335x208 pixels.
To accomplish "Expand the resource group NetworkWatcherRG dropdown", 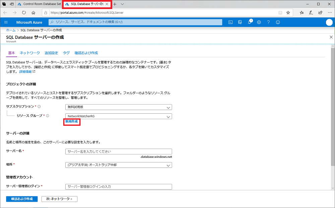I will click(x=119, y=116).
